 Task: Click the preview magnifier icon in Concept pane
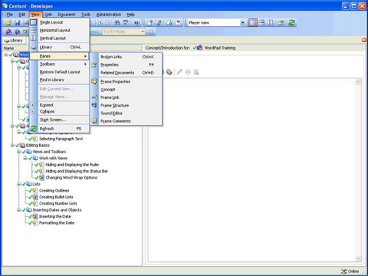(196, 72)
